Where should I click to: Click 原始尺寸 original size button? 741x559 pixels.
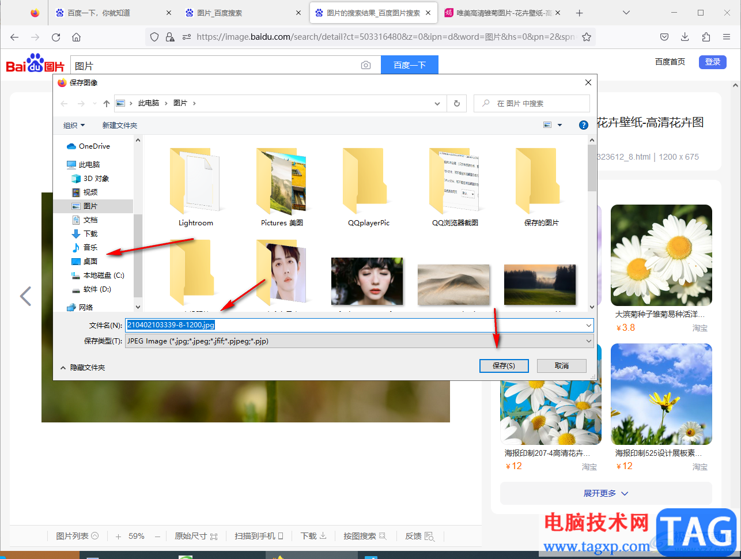196,536
